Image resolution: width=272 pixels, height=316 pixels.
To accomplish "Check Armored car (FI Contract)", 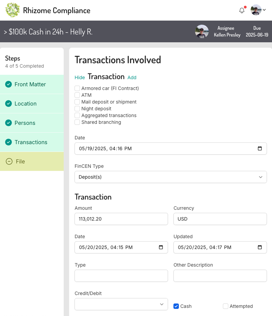I will pyautogui.click(x=77, y=88).
